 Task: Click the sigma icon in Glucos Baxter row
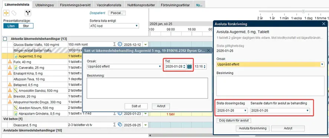click(114, 44)
